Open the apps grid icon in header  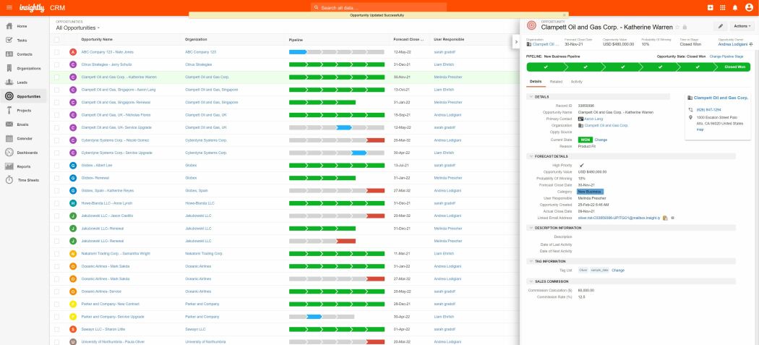coord(723,7)
